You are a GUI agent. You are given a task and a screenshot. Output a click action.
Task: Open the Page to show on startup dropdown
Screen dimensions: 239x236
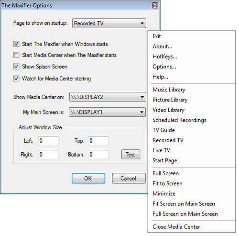[x=109, y=23]
